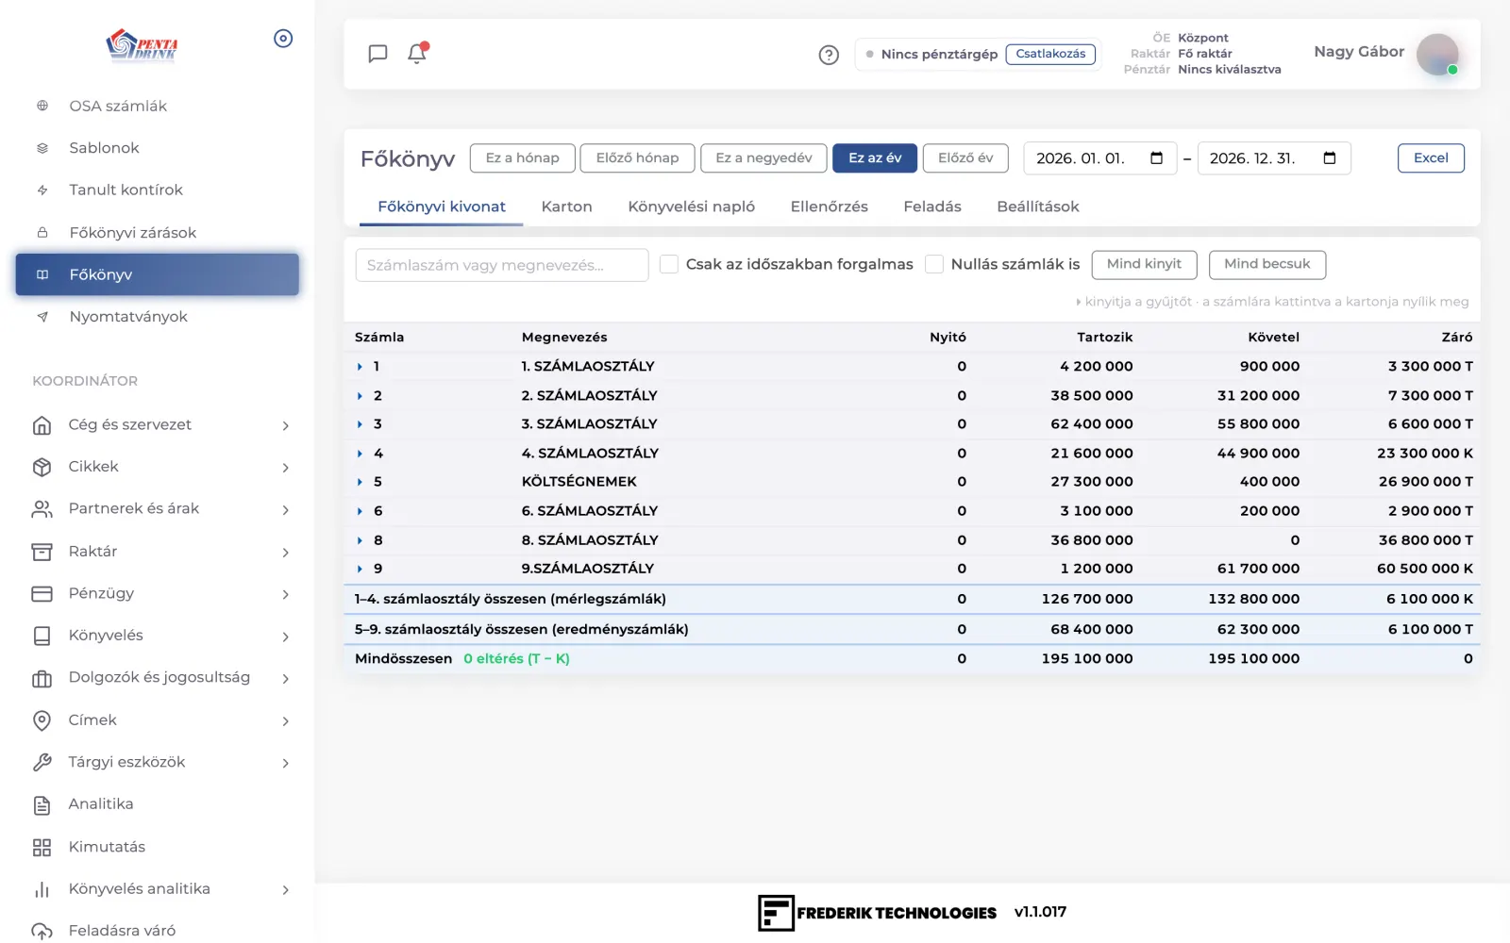Click the account number search field
The height and width of the screenshot is (943, 1510).
pos(502,265)
